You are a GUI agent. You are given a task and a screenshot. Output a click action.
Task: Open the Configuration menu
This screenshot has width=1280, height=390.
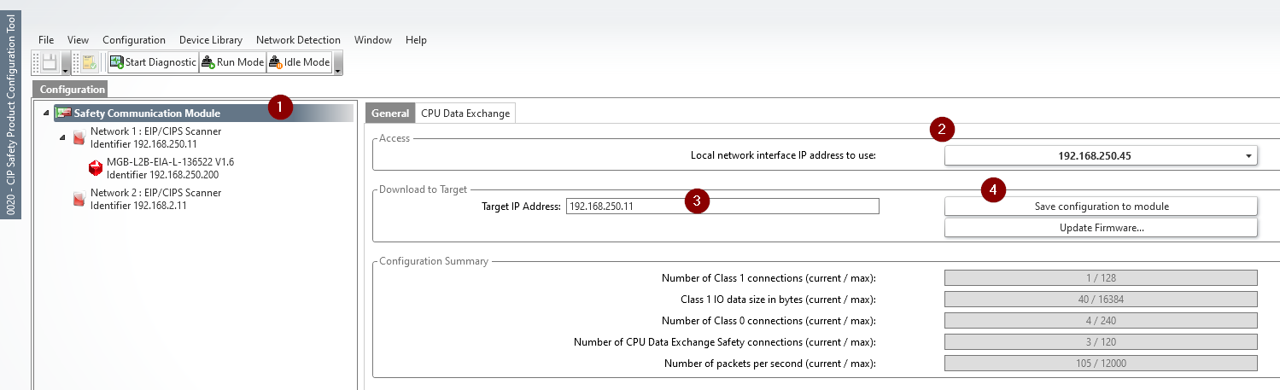click(134, 40)
